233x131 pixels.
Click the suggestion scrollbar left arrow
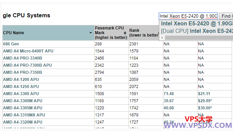click(162, 38)
